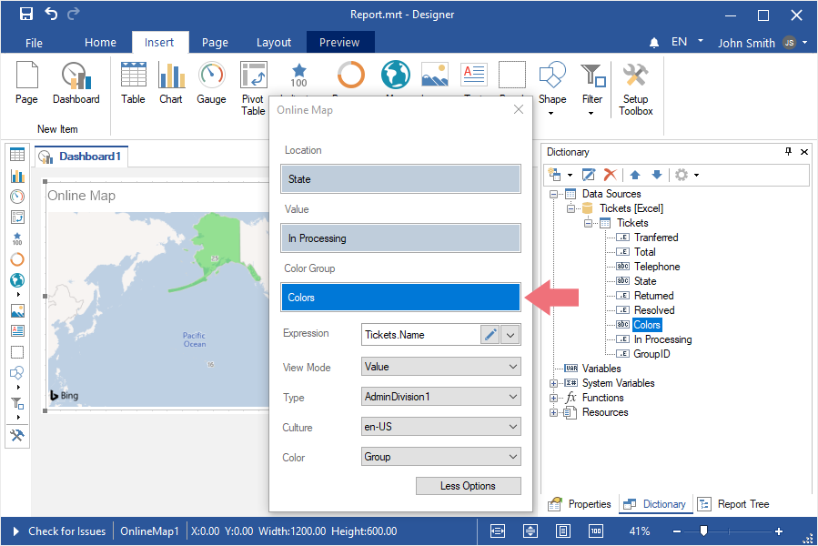This screenshot has height=546, width=818.
Task: Click the Save icon in the title bar
Action: [x=26, y=15]
